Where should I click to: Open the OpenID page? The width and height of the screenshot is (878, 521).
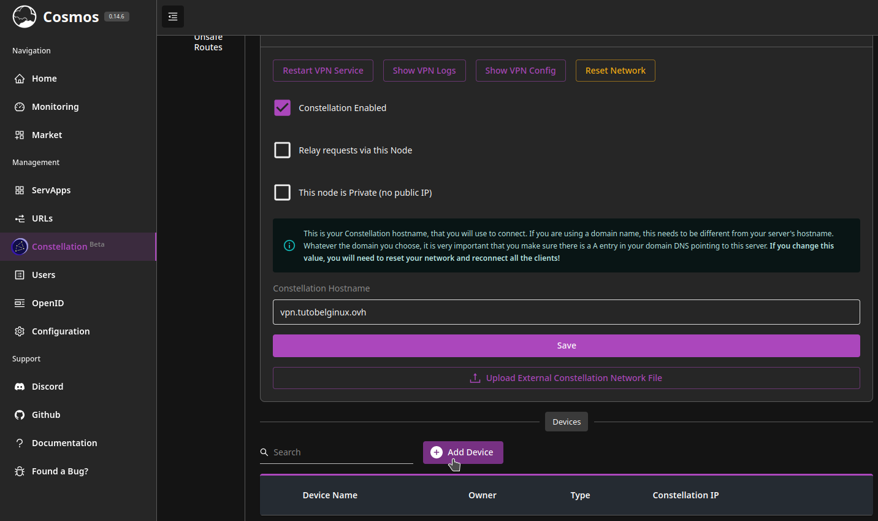tap(78, 303)
